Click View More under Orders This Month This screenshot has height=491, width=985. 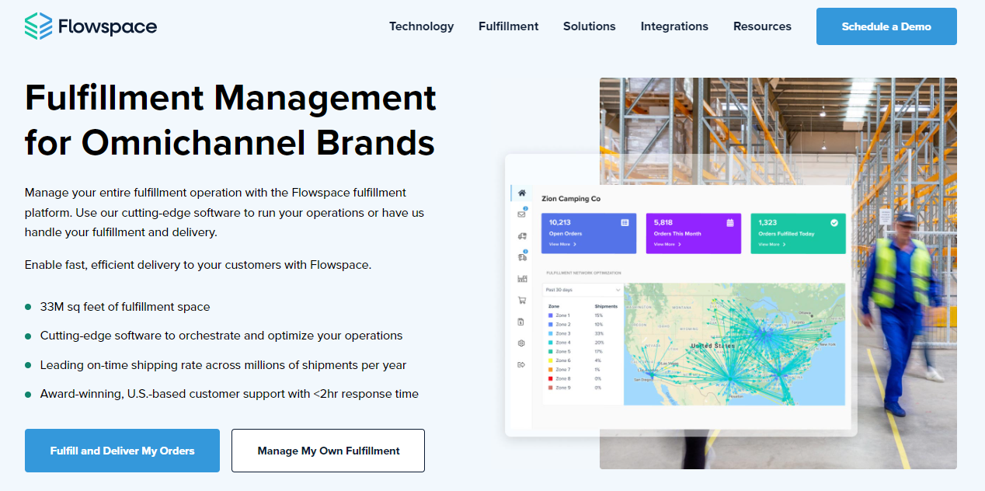pos(667,244)
